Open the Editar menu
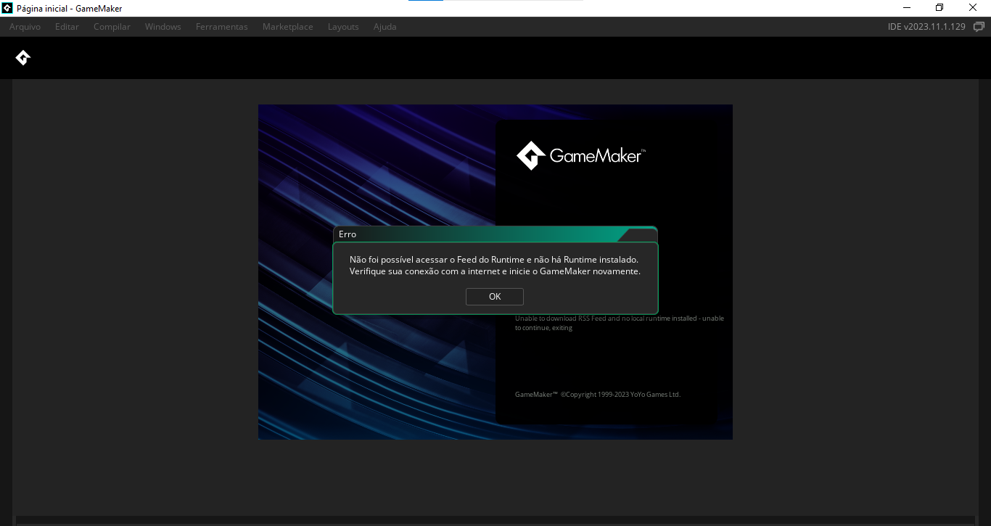991x526 pixels. pos(67,27)
